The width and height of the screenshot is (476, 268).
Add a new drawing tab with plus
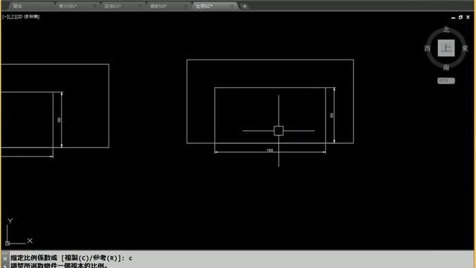[x=245, y=6]
